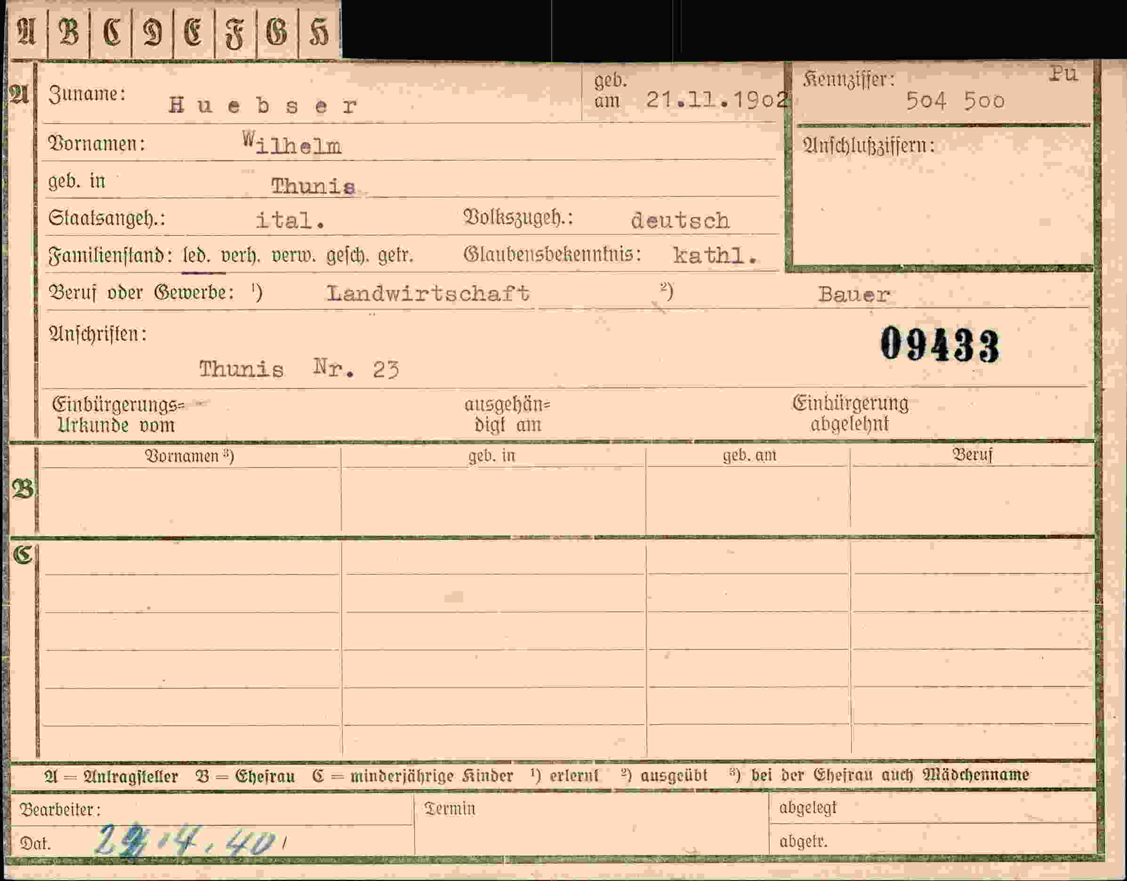Viewport: 1127px width, 881px height.
Task: Select index tab letter G
Action: (277, 31)
